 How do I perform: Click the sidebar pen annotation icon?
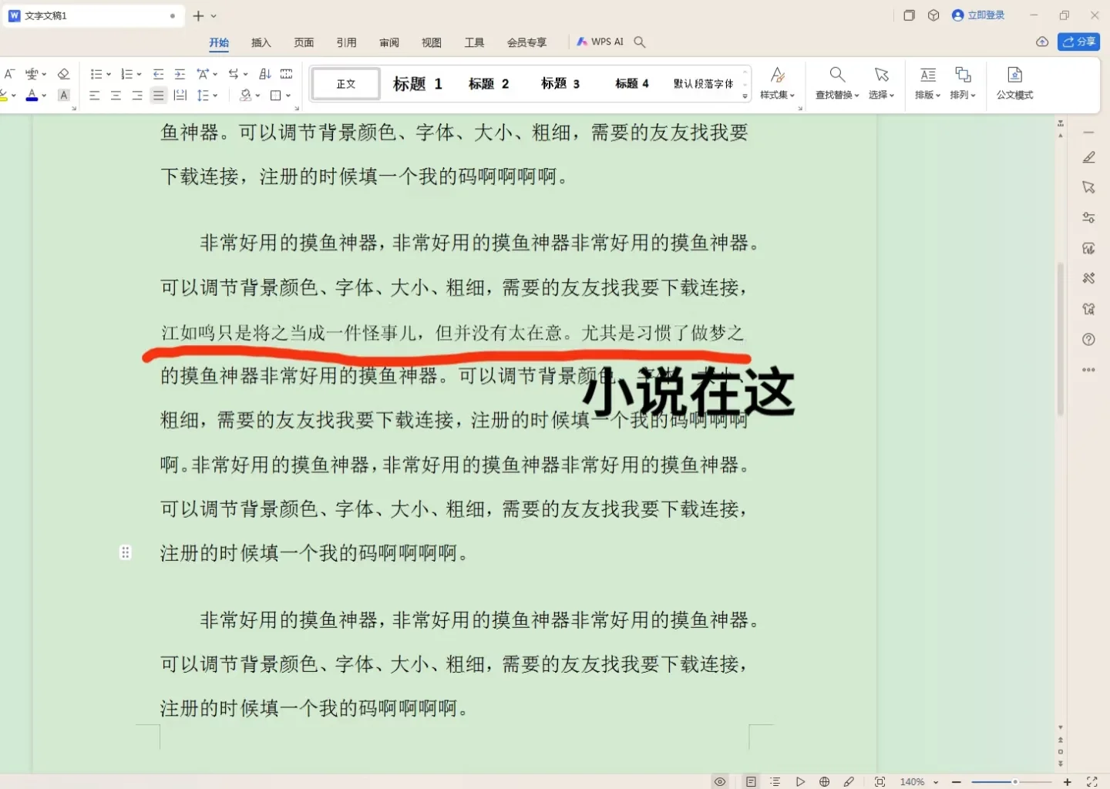1088,157
